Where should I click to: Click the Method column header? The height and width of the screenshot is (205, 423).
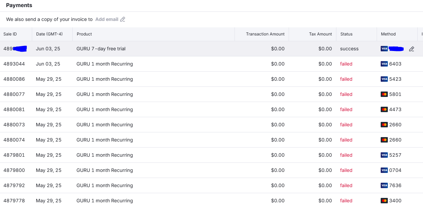pyautogui.click(x=388, y=34)
